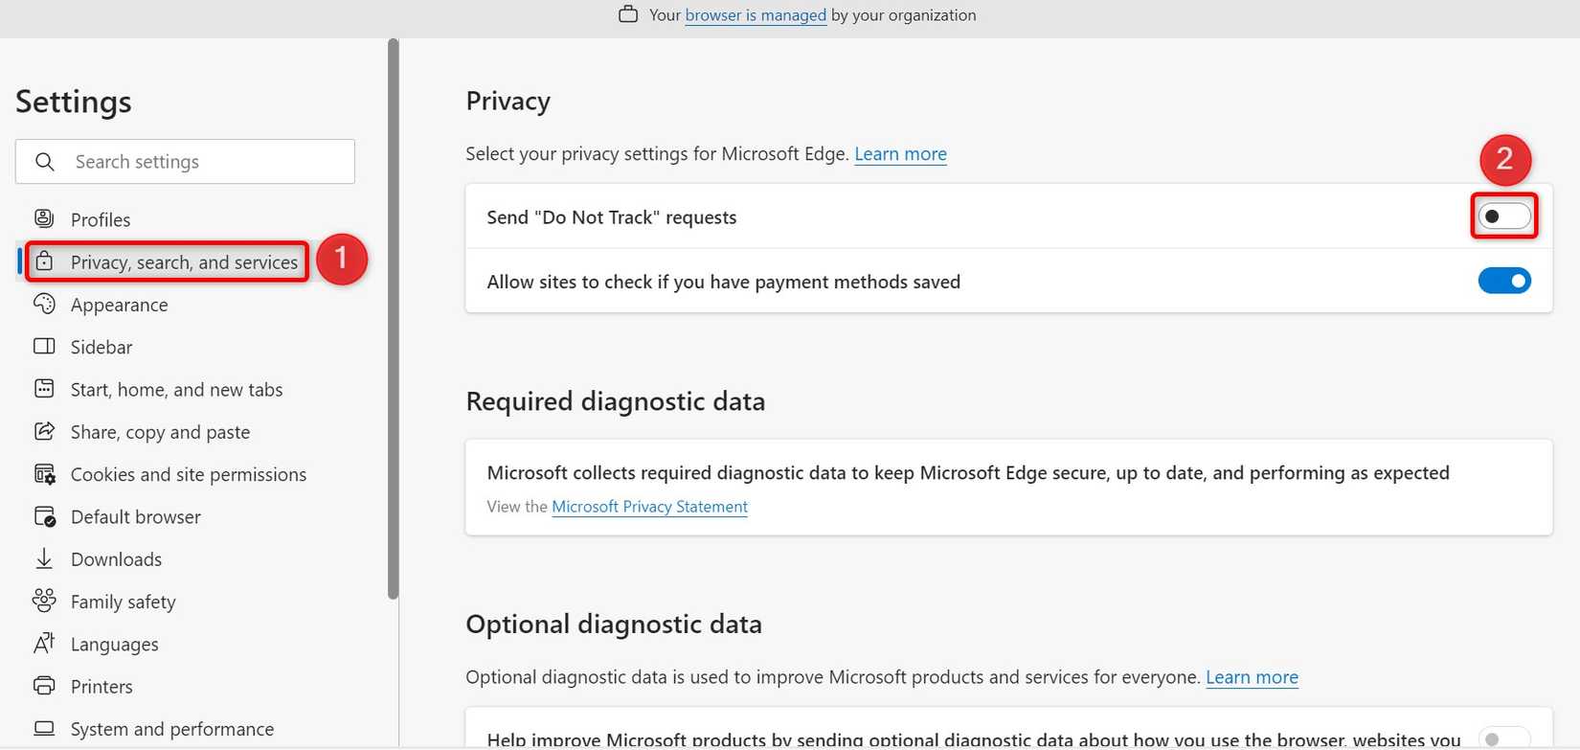Enable Send "Do Not Track" requests toggle
1580x750 pixels.
pos(1504,216)
